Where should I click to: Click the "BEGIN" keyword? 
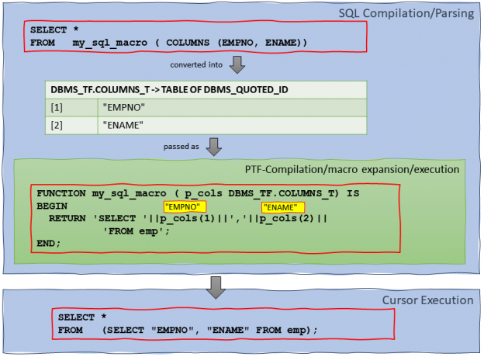coord(52,206)
